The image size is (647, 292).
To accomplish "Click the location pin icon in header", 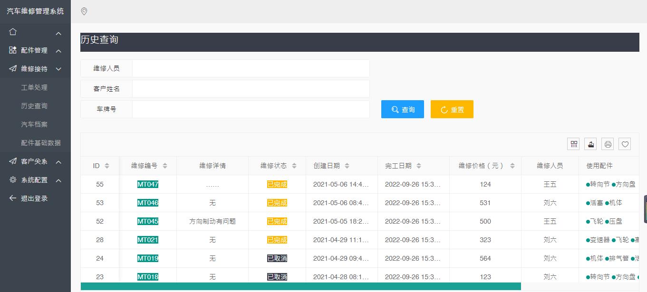I will click(x=84, y=11).
